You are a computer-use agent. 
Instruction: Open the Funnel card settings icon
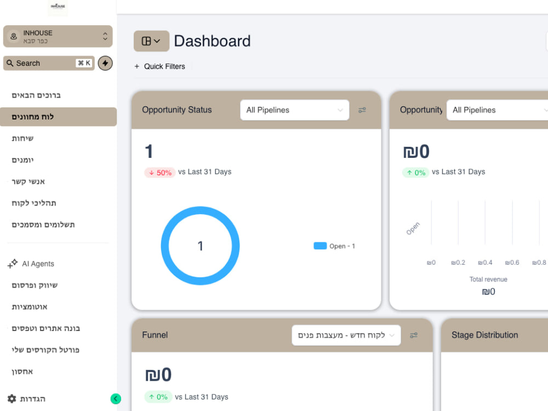413,335
